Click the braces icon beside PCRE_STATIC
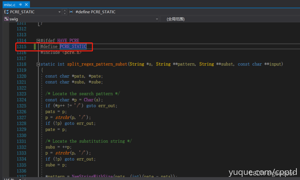 [6, 12]
